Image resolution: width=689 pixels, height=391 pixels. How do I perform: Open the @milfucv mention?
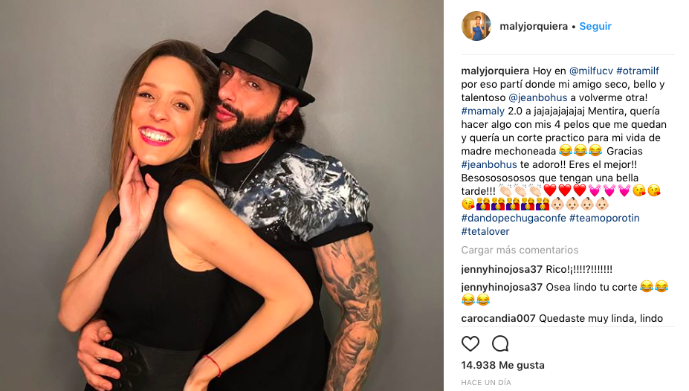click(591, 71)
